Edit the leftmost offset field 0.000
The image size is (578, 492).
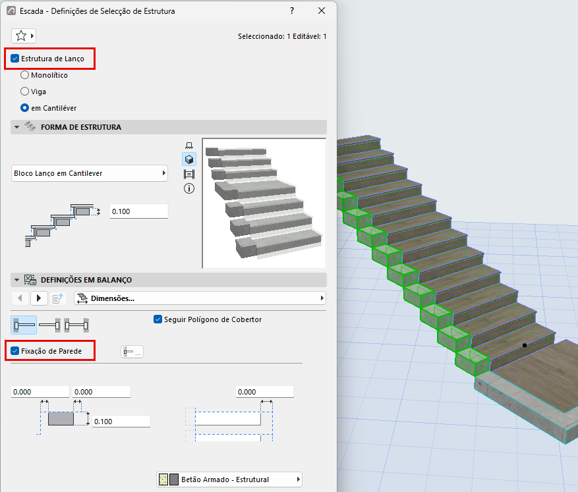point(40,392)
